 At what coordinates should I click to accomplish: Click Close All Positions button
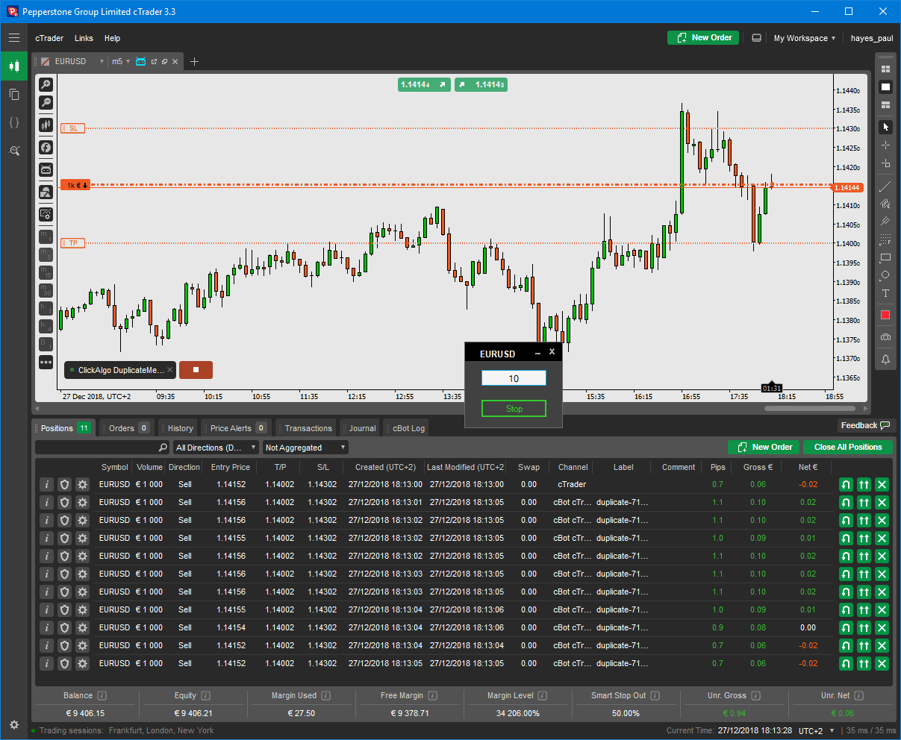[848, 447]
